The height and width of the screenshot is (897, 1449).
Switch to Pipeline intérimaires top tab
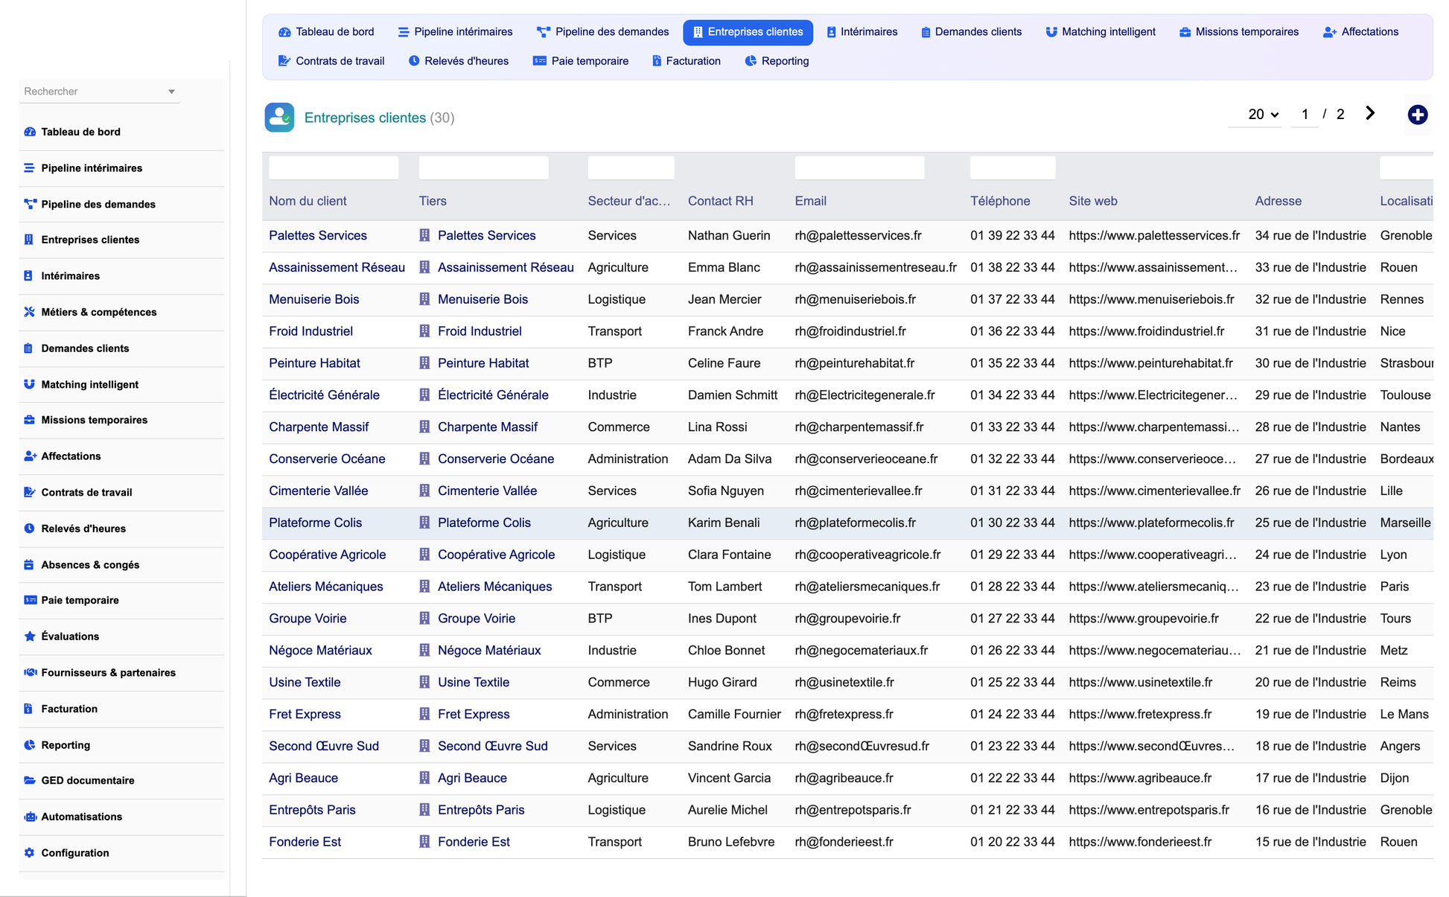[x=455, y=32]
